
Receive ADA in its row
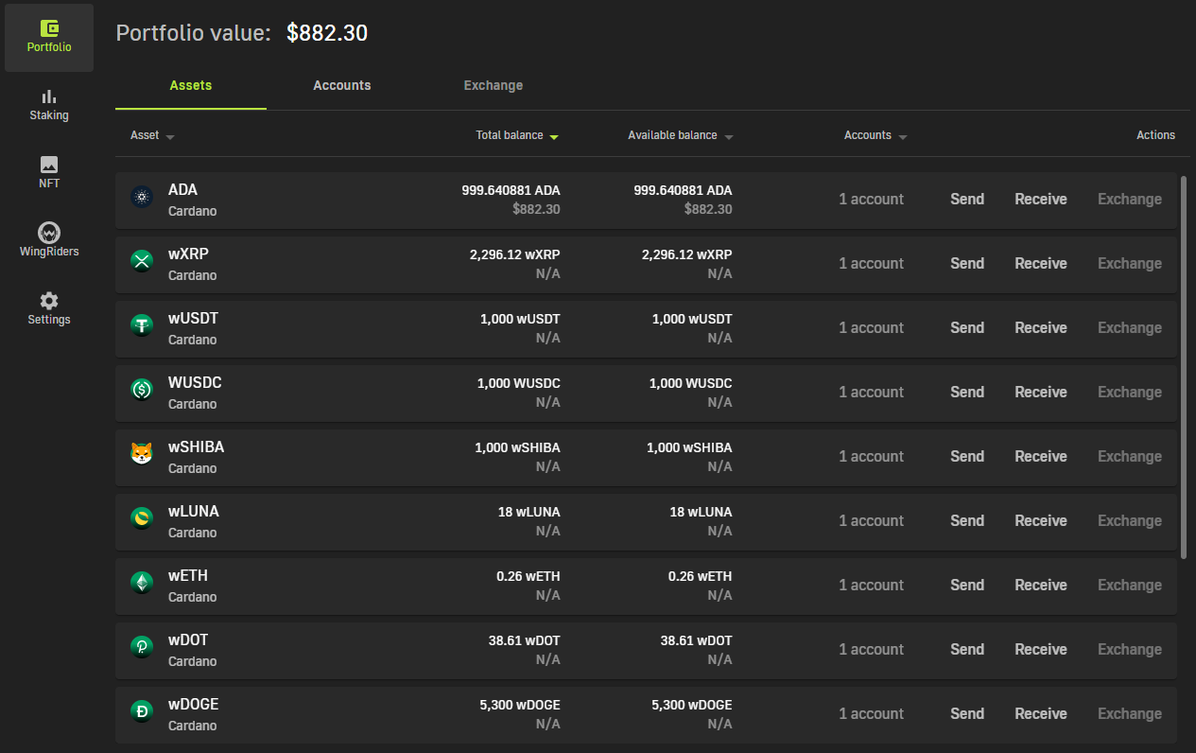point(1041,199)
